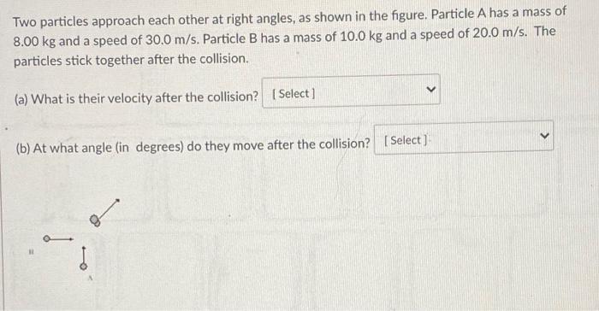Screen dimensions: 599x311
Task: Click the diagonal arrow of combined particles
Action: (109, 208)
